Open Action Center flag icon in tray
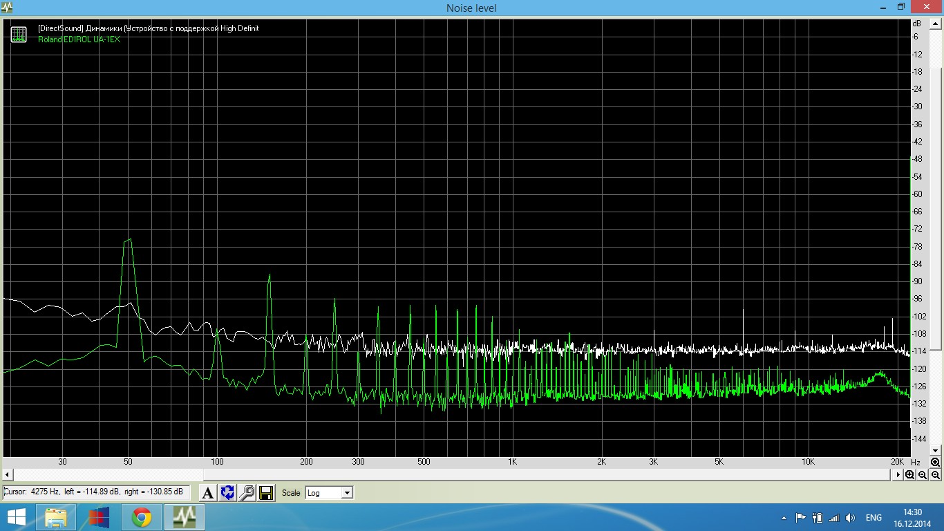This screenshot has width=944, height=531. pos(801,517)
